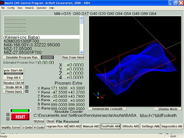Toggle the Single Alt-N indicator LED
Viewport: 184px width, 138px height.
tap(27, 87)
